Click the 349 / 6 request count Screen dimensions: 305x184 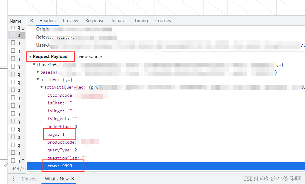[19, 168]
